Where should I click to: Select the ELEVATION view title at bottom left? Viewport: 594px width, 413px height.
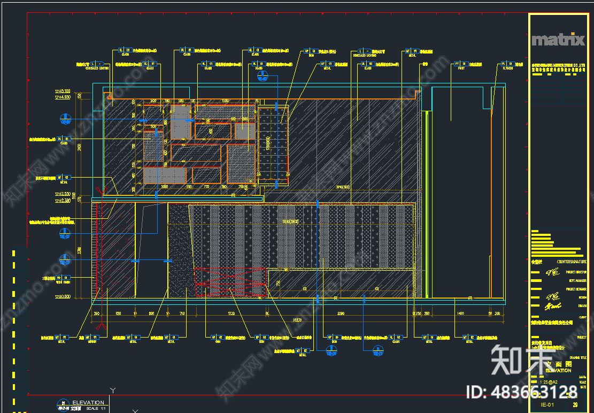coord(88,402)
